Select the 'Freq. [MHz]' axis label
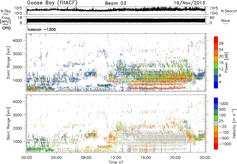This screenshot has height=164, width=237. 6,20
